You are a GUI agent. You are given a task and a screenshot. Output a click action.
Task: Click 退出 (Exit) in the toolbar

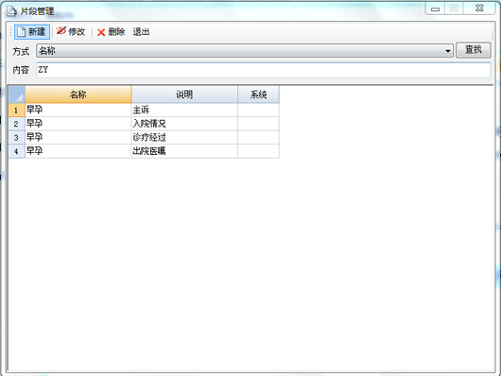[x=141, y=32]
